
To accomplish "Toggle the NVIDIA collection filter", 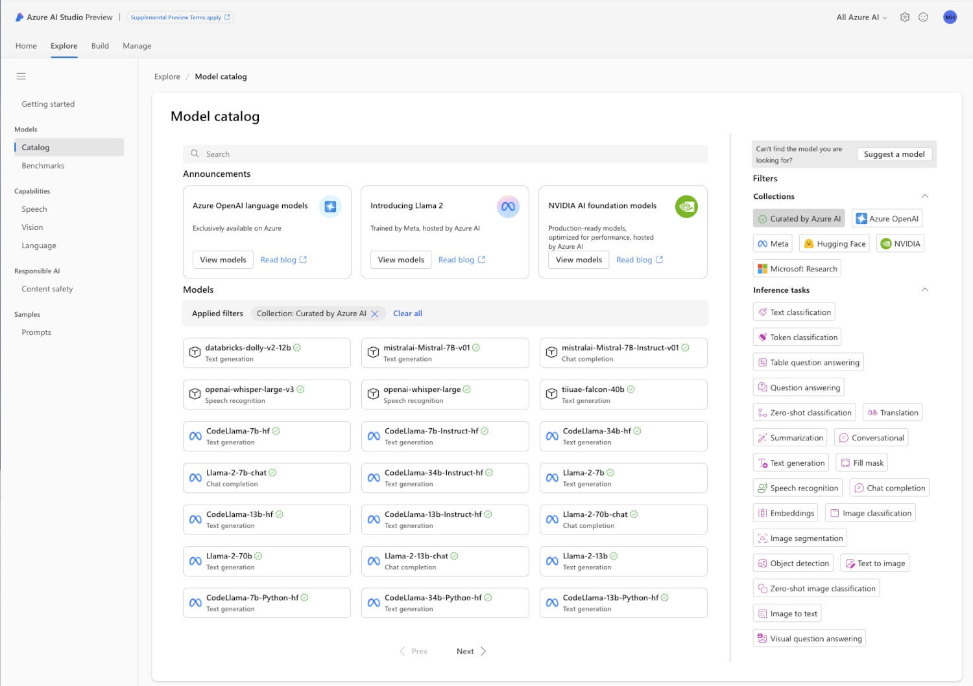I will [900, 244].
